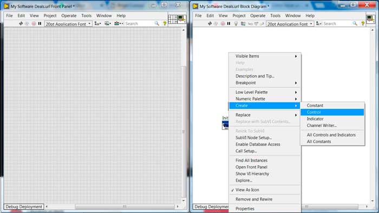The image size is (379, 213).
Task: Select Remove and Rewire
Action: [265, 199]
